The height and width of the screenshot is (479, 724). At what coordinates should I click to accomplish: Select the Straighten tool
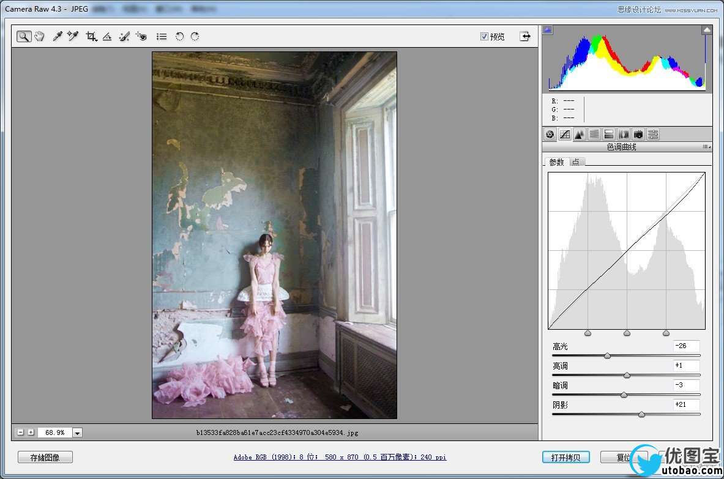(107, 37)
